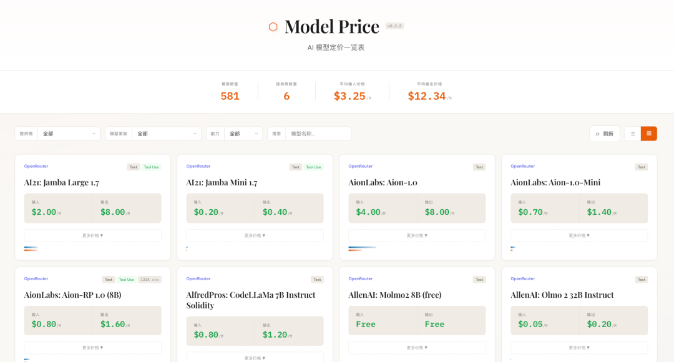Focus the 模型名称 search input field

pyautogui.click(x=318, y=134)
